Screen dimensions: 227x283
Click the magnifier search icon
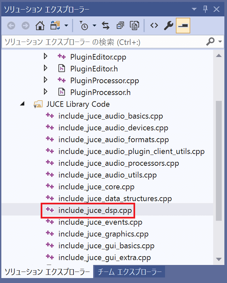tap(210, 42)
